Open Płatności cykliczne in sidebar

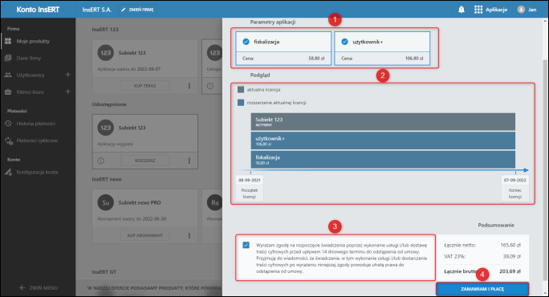tap(38, 140)
